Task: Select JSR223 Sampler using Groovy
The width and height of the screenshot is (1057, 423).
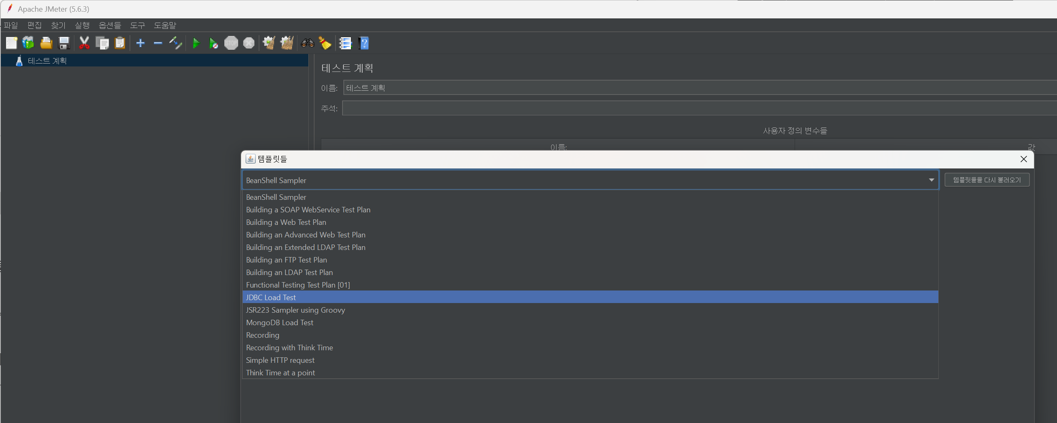Action: point(590,310)
